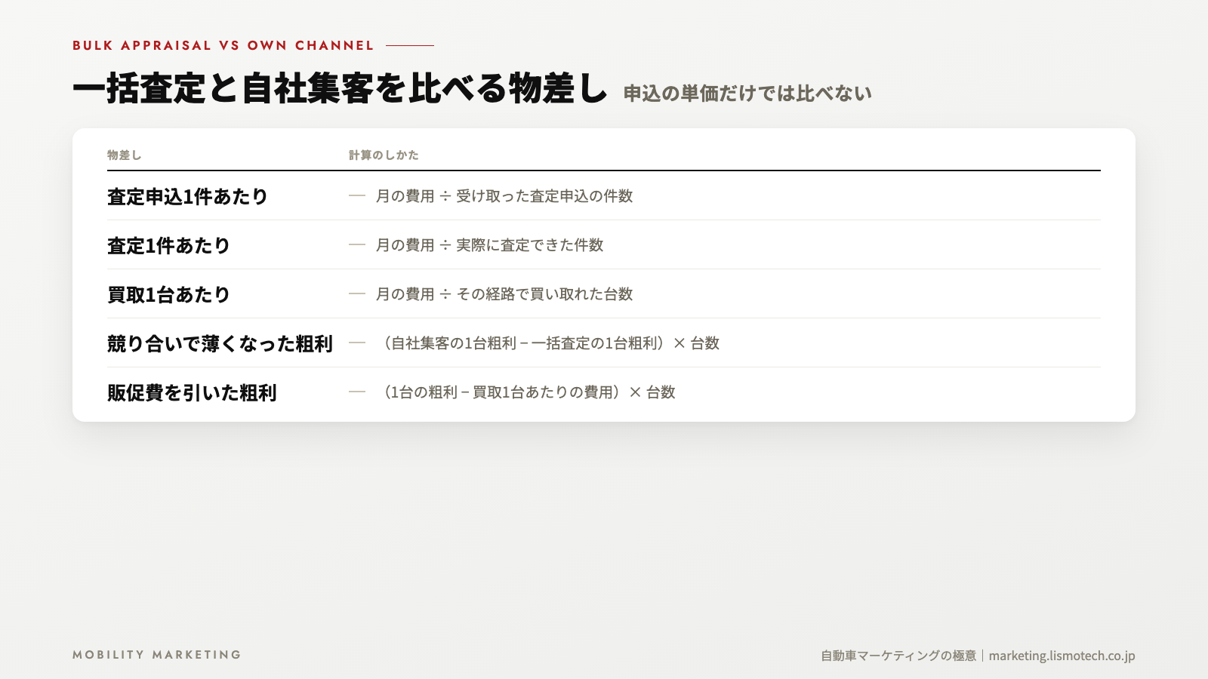Select the formula '月の費用 ÷ 実際に査定できた件数'
This screenshot has width=1208, height=679.
click(x=490, y=245)
